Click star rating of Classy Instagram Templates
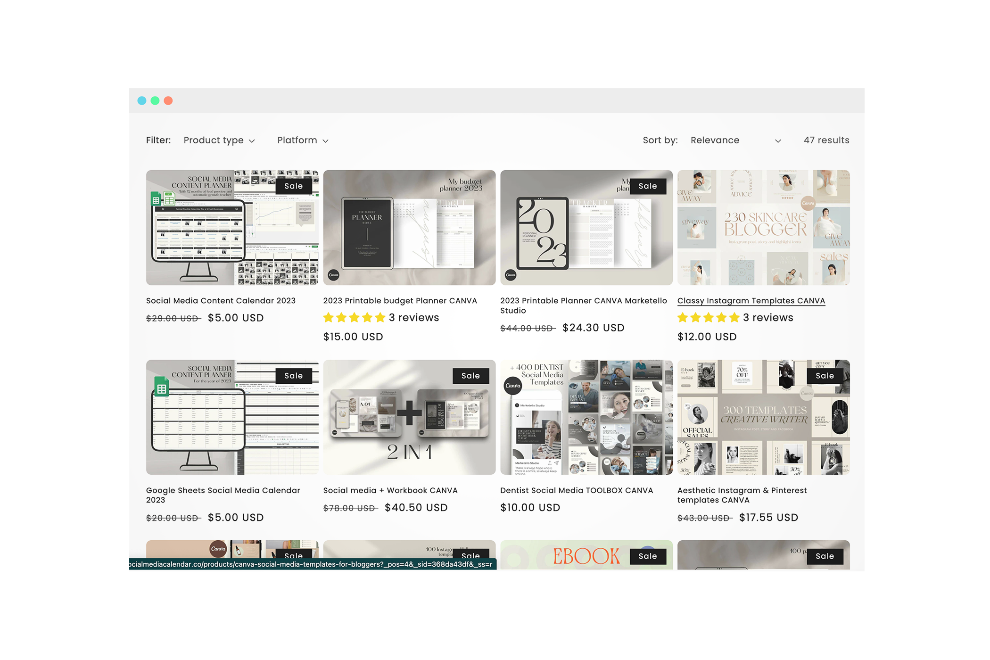Screen dimensions: 990x660 [709, 318]
